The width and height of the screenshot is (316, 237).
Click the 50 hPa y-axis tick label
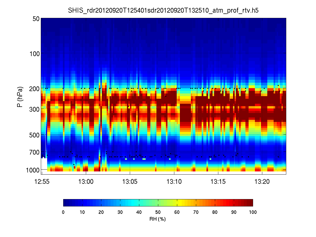[x=34, y=19]
